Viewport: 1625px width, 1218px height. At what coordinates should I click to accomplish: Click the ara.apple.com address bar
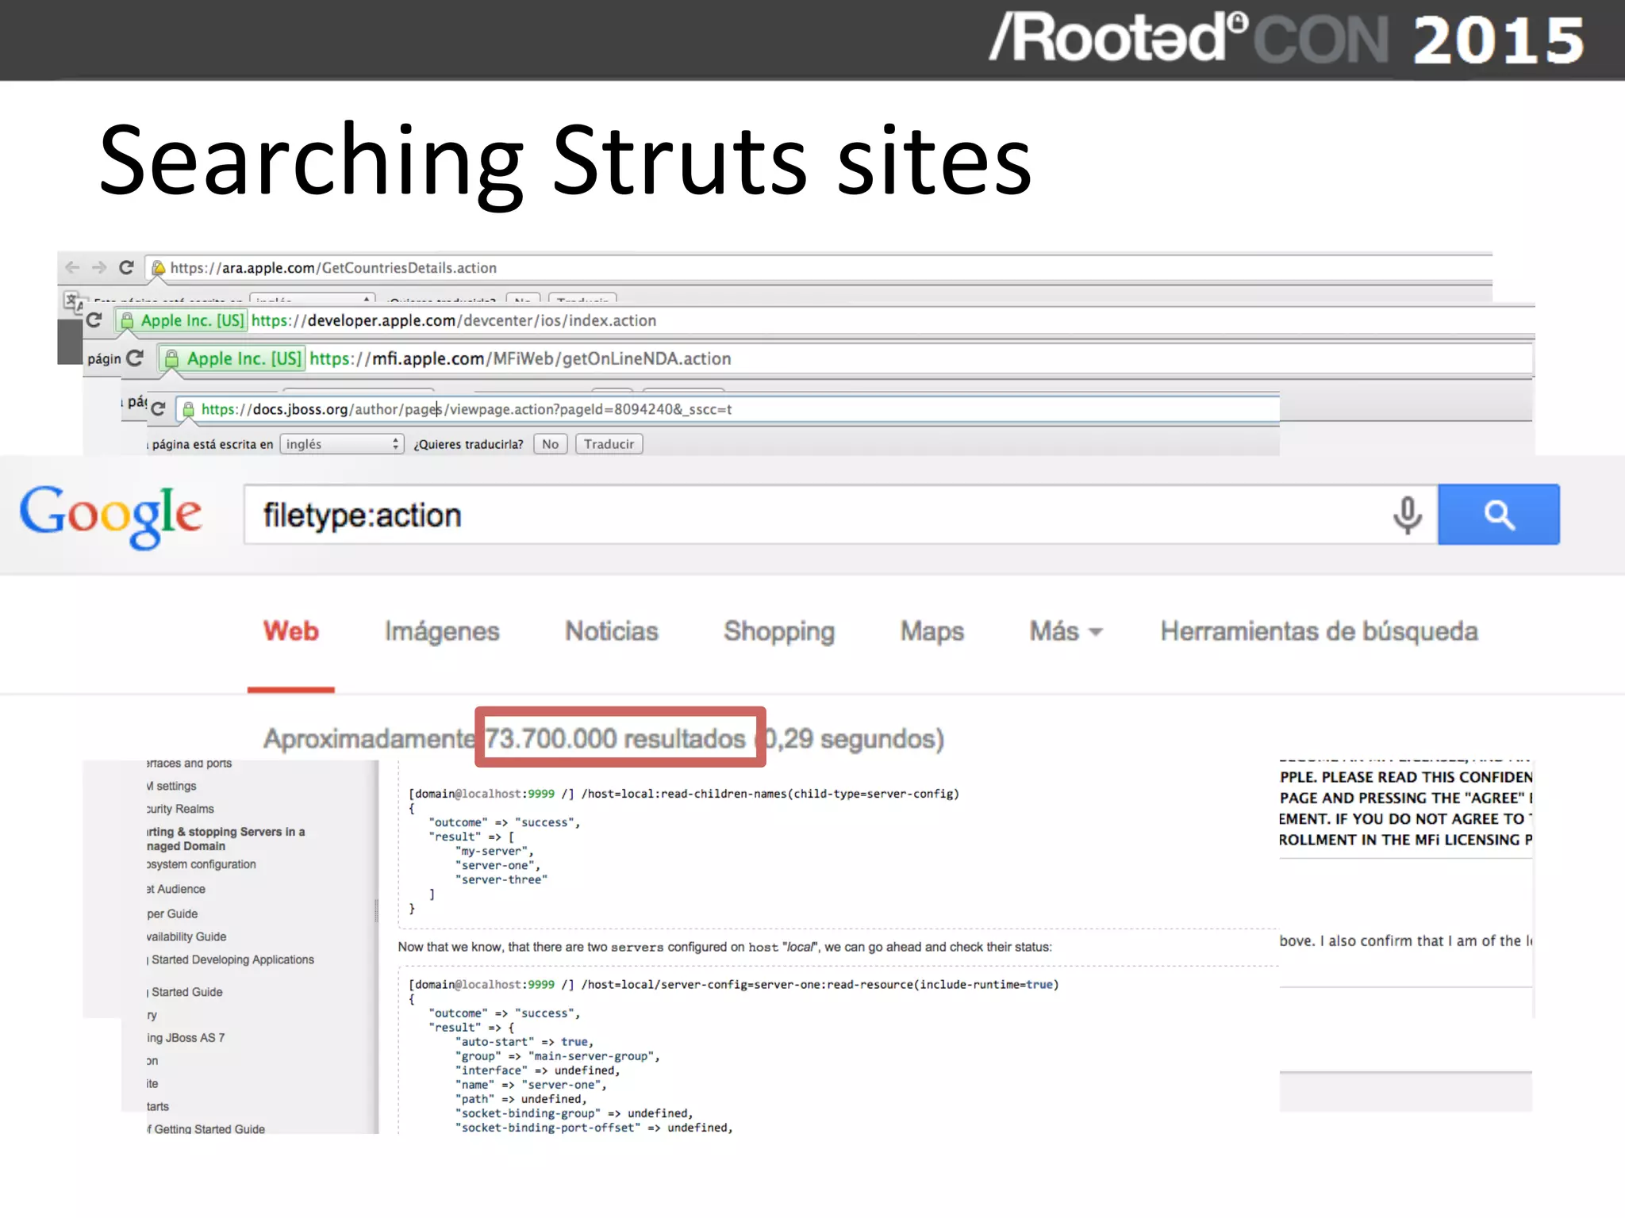(820, 268)
